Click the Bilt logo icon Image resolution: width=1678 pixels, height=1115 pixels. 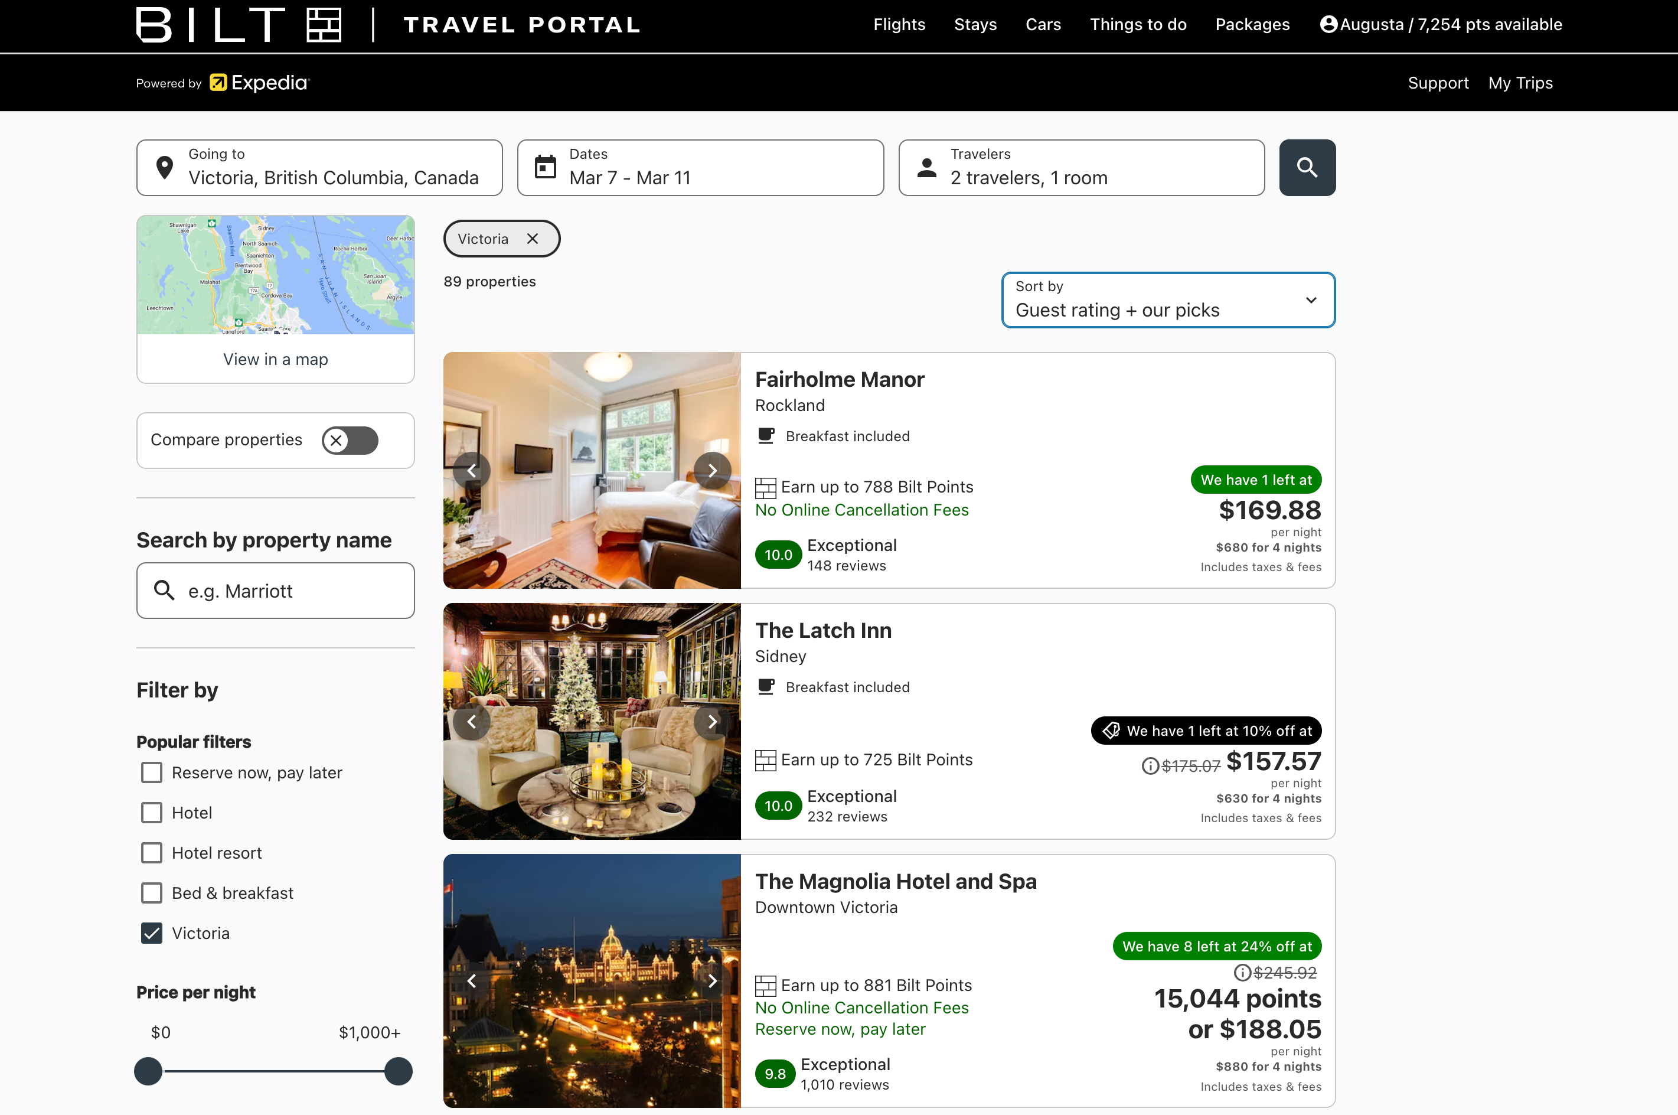tap(324, 25)
